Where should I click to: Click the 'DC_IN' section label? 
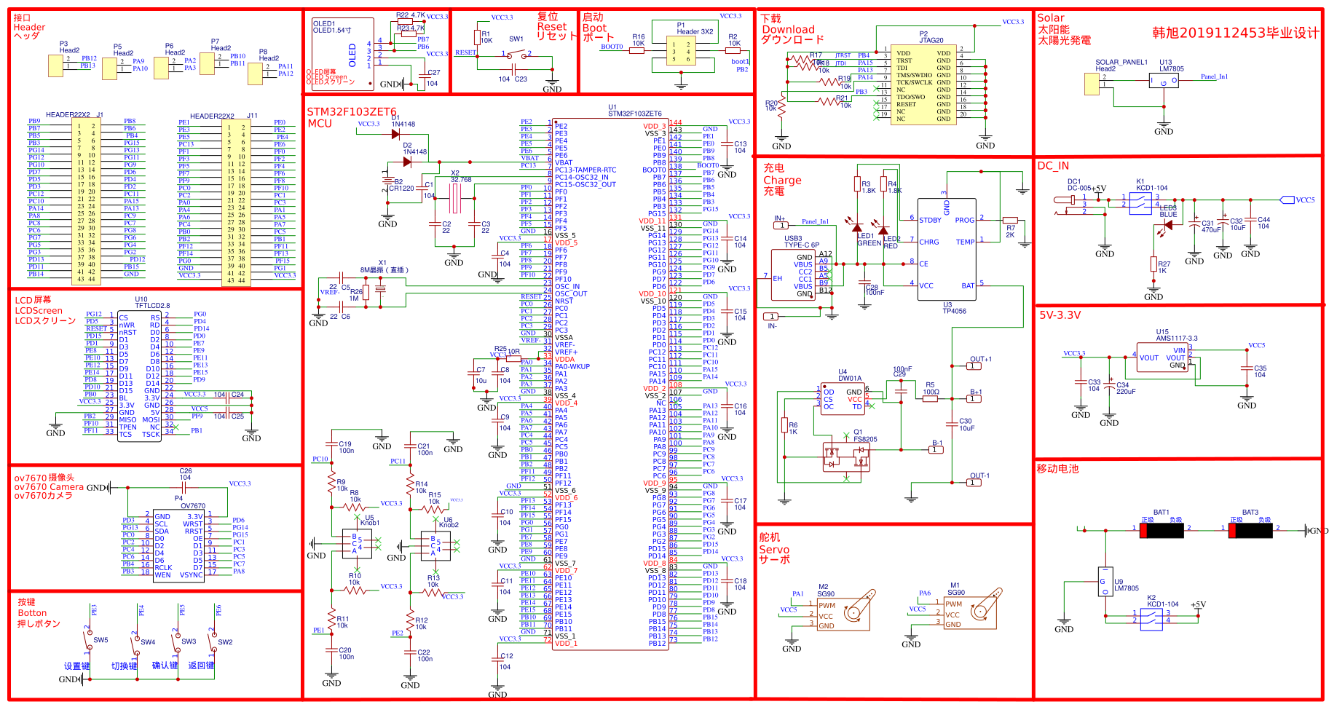[1053, 166]
